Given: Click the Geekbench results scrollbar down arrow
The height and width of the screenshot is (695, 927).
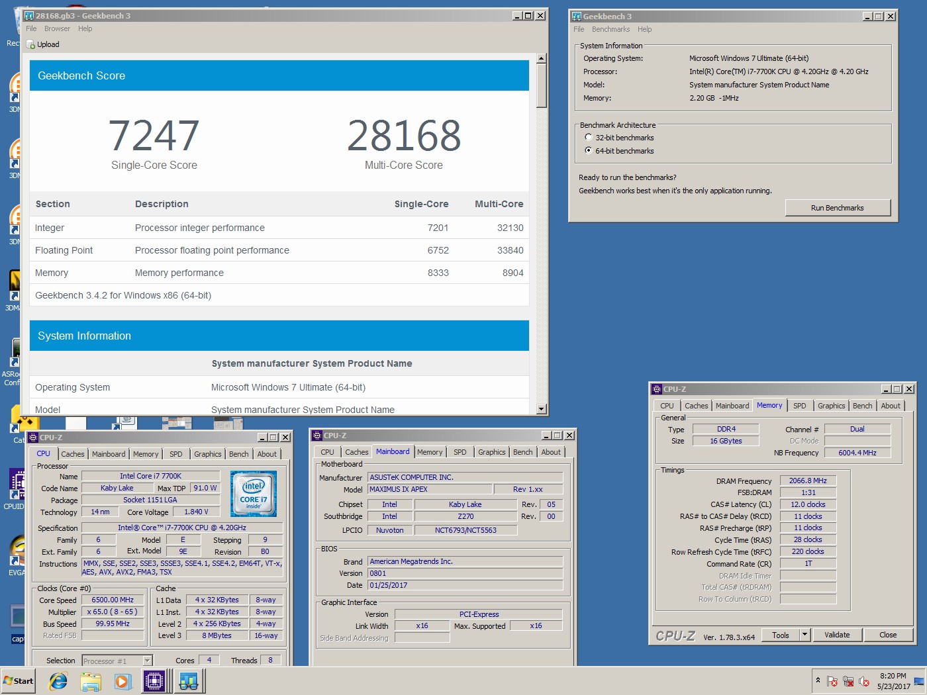Looking at the screenshot, I should (x=541, y=409).
